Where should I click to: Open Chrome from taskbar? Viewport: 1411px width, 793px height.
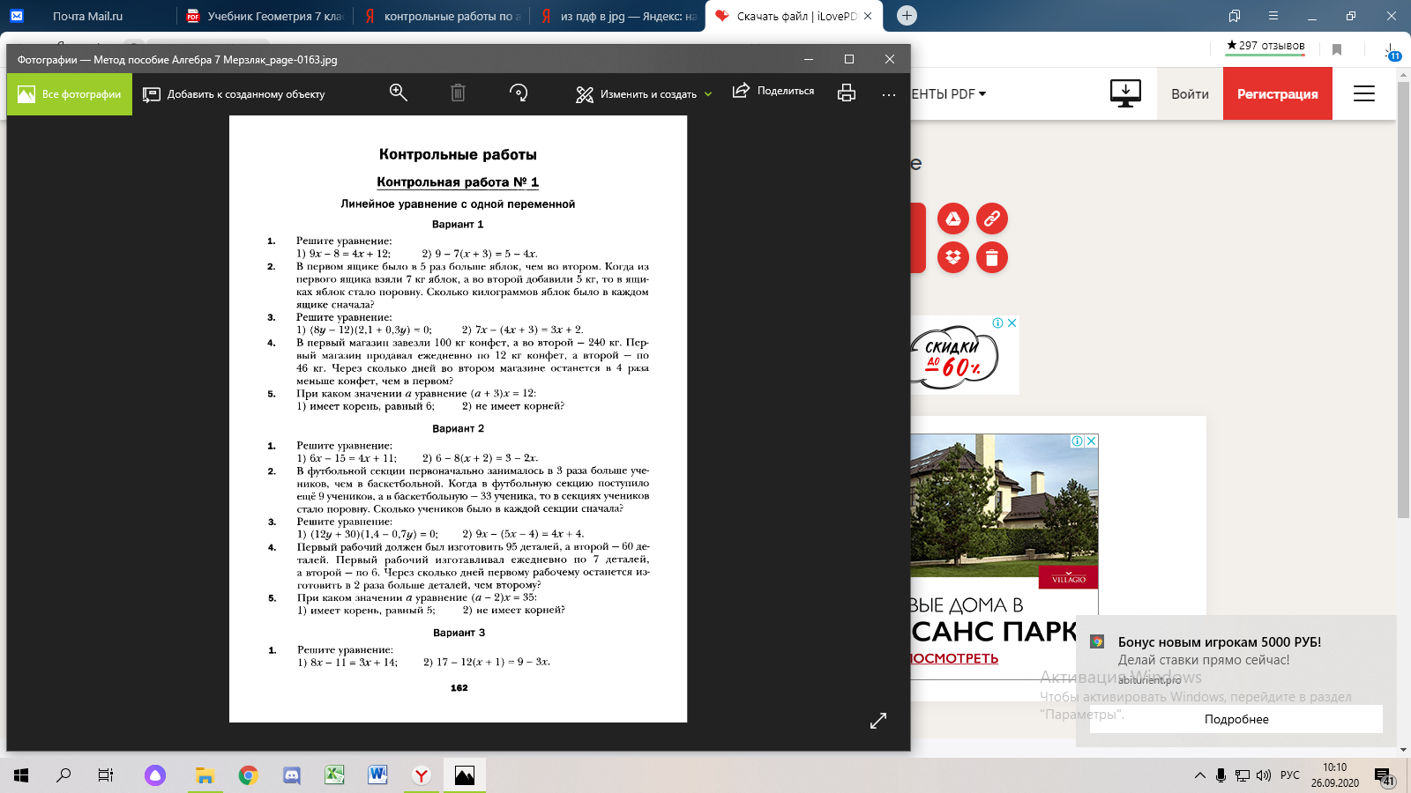pos(249,775)
